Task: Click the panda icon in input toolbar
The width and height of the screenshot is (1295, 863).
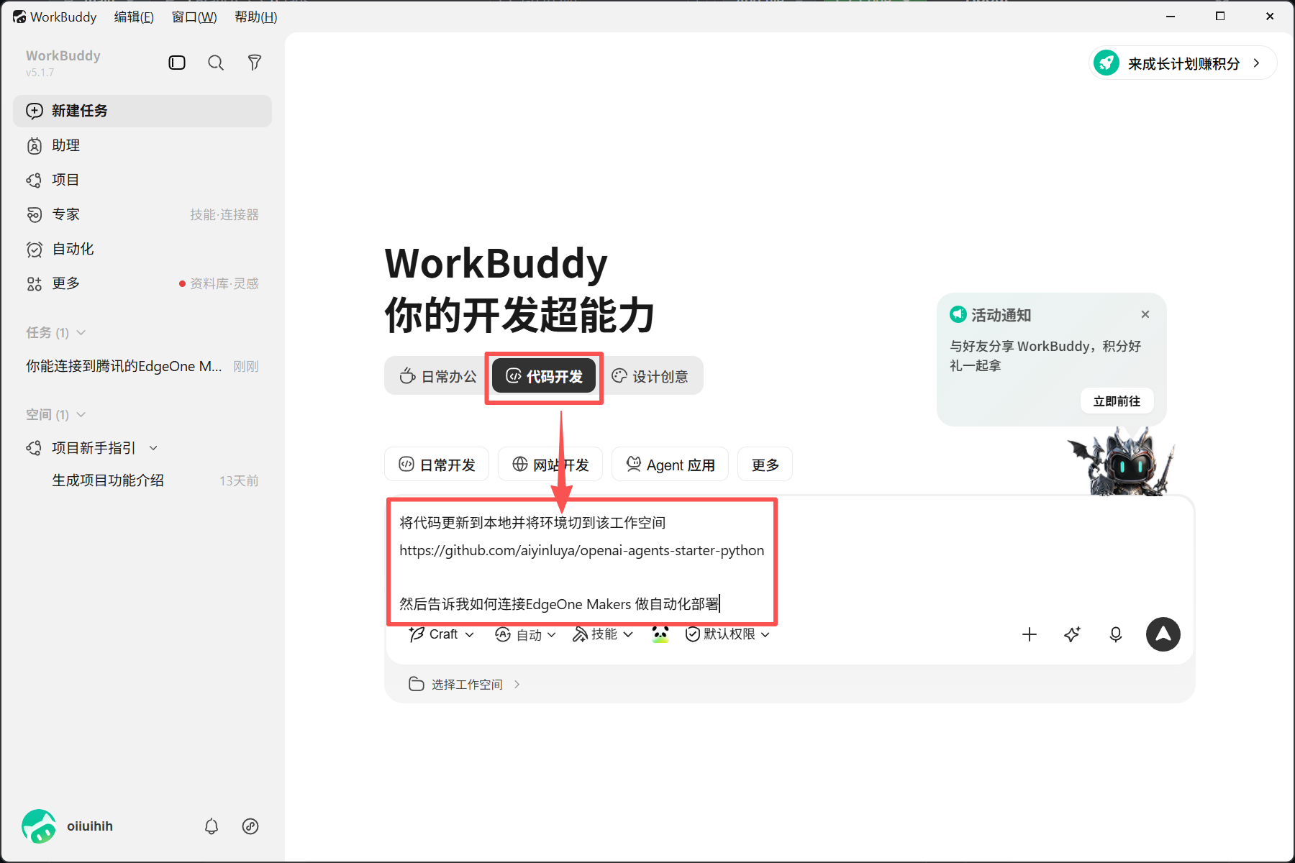Action: [x=660, y=634]
